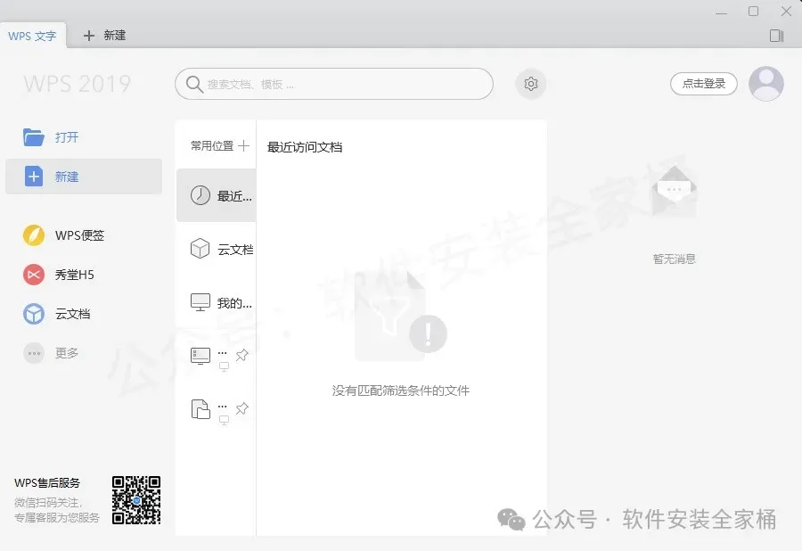Click the 常用位置 header text
Screen dimensions: 802x551
[212, 146]
